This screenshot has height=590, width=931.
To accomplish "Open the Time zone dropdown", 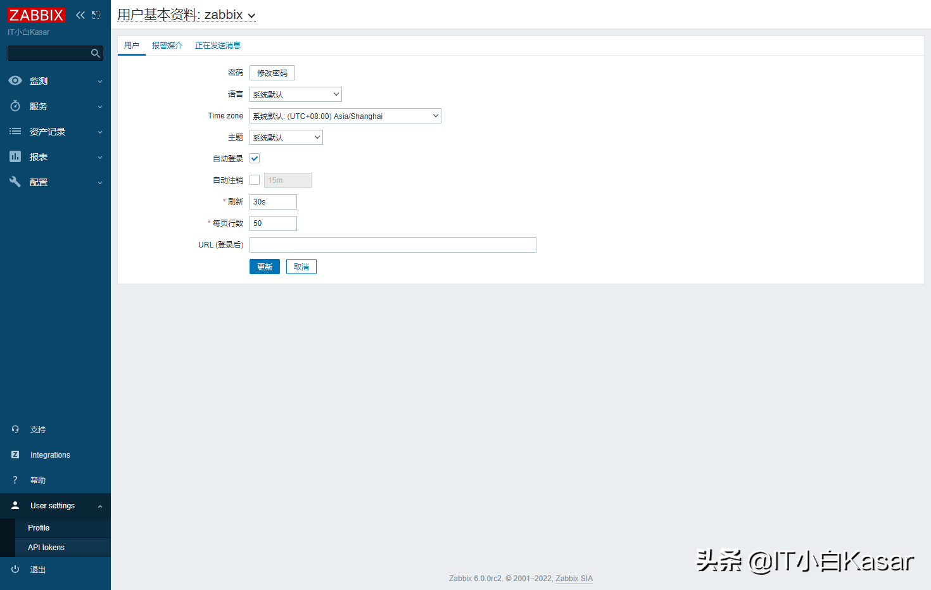I will [345, 116].
